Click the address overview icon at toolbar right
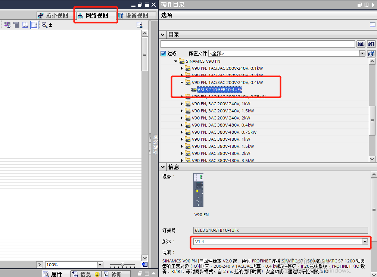 (x=140, y=25)
